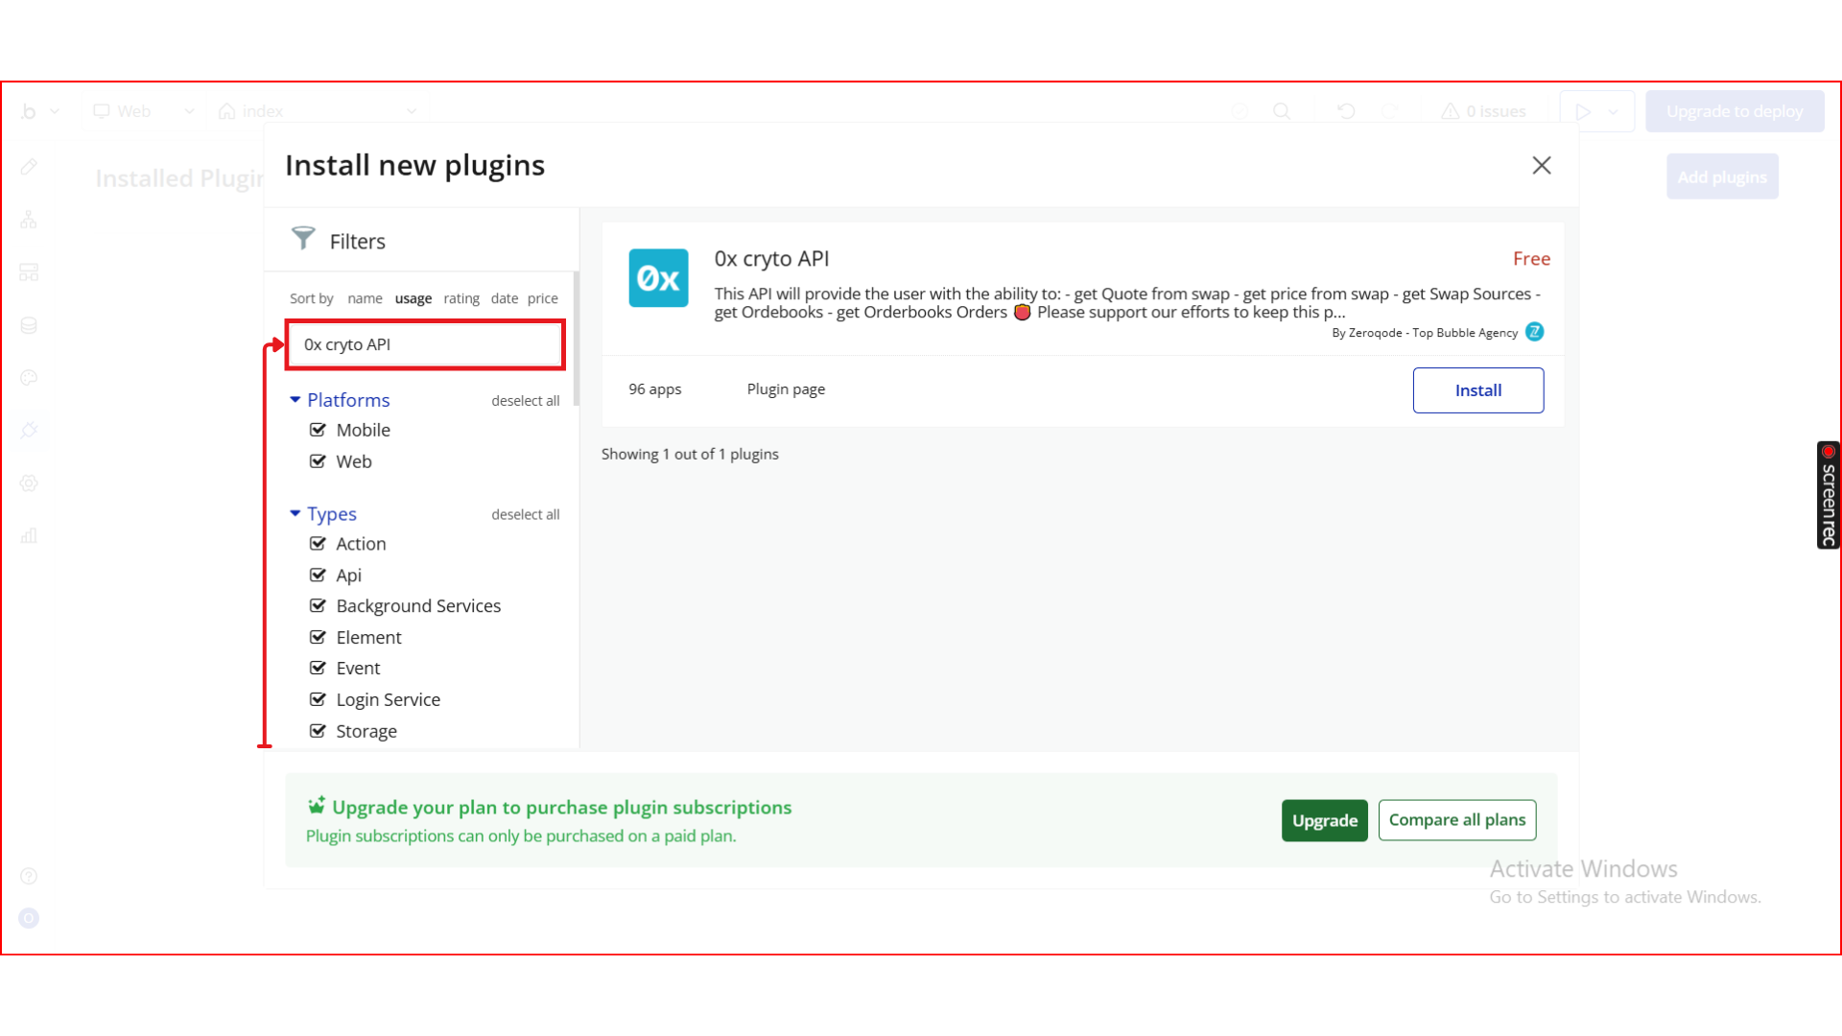Collapse the Platforms filter section

click(x=295, y=400)
